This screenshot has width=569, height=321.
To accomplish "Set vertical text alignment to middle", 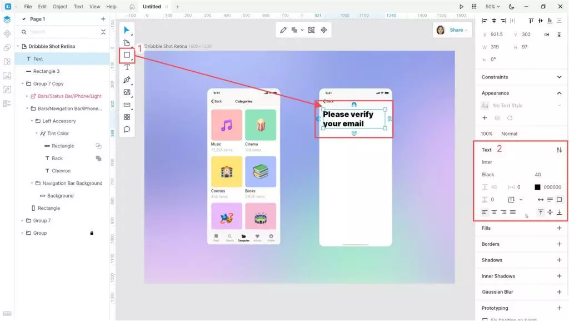I will pos(550,212).
